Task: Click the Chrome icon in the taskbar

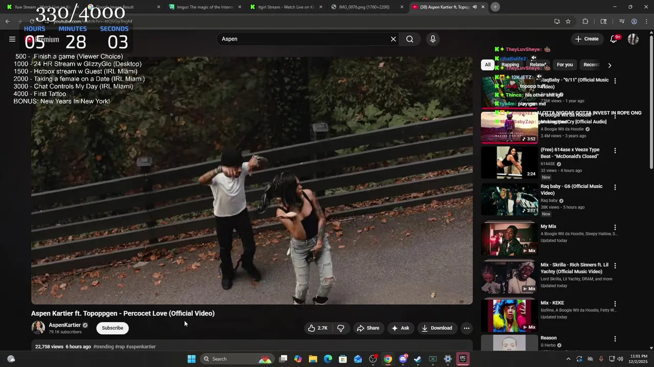Action: click(x=388, y=359)
